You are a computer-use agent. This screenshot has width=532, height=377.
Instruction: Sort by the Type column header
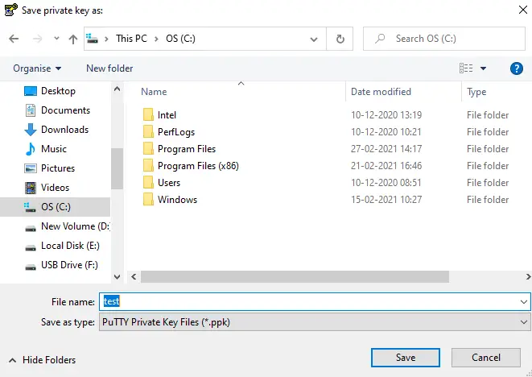point(476,92)
